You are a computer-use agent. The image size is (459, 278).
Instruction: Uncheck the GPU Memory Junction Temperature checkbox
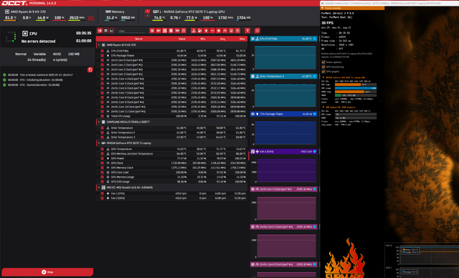tap(102, 154)
